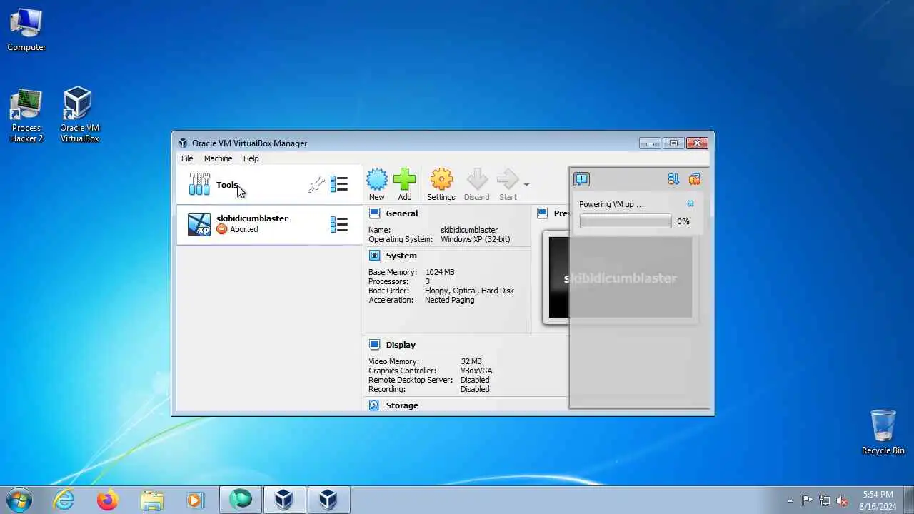Viewport: 914px width, 514px height.
Task: Click the General section header
Action: [402, 213]
